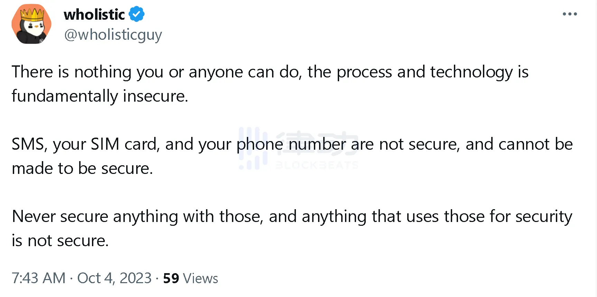Click the Oct 4, 2023 date
Screen dimensions: 597x297
coord(114,278)
